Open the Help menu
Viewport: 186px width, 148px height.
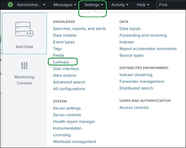coord(143,5)
